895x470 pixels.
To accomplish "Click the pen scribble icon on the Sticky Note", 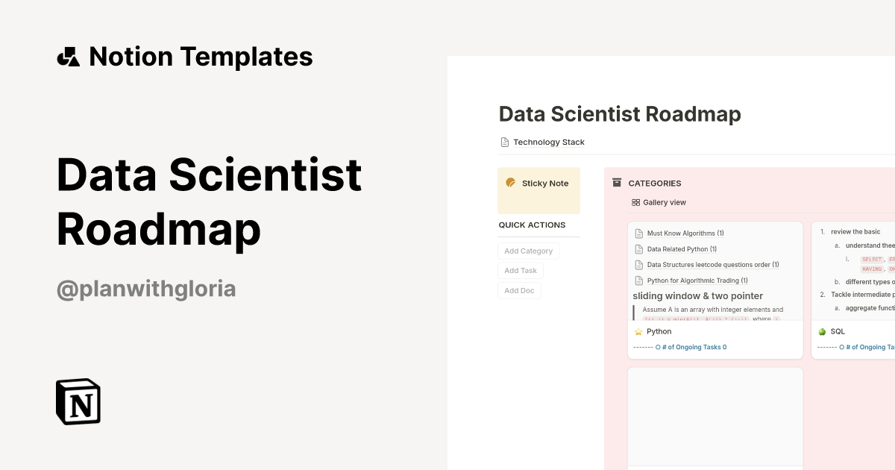I will point(510,181).
